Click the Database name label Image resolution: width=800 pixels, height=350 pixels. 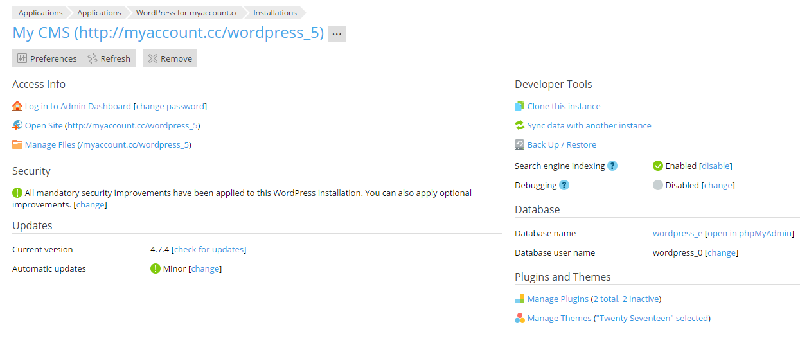[x=545, y=233]
